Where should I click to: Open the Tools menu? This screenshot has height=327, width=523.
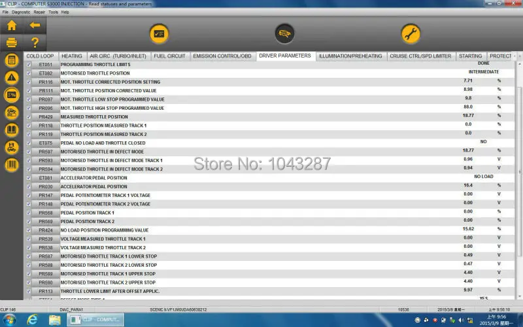point(54,12)
